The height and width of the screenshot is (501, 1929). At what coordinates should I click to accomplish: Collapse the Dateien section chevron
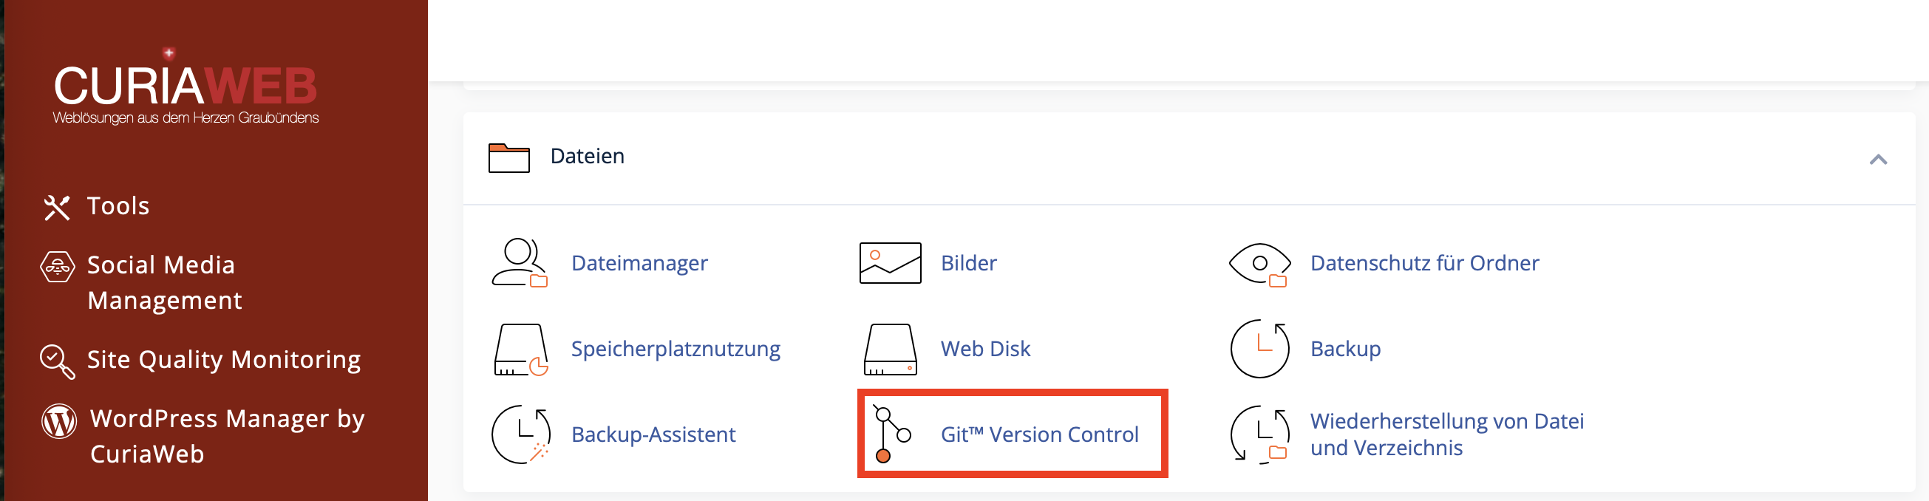point(1877,159)
